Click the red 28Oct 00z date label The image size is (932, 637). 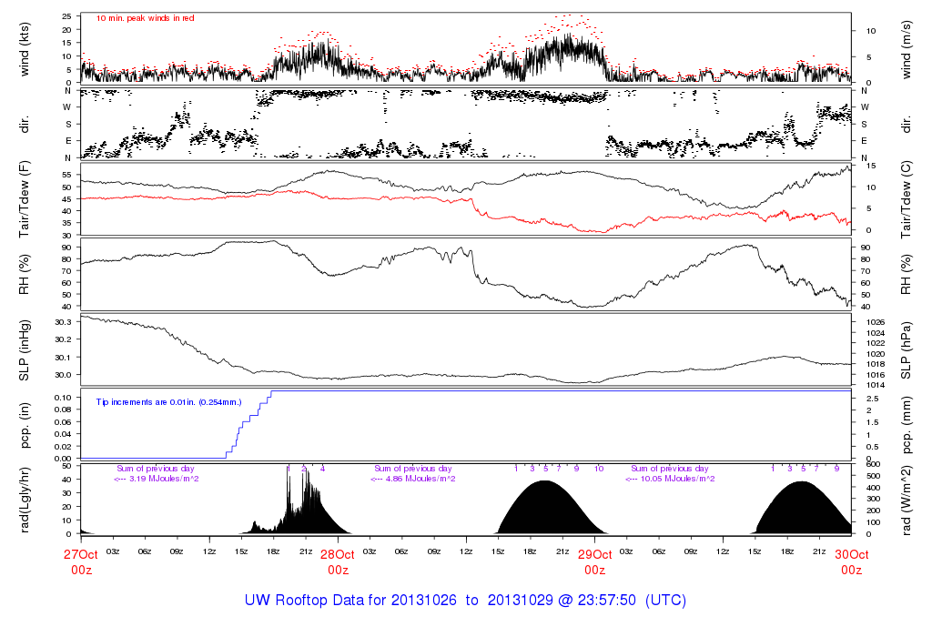point(338,561)
